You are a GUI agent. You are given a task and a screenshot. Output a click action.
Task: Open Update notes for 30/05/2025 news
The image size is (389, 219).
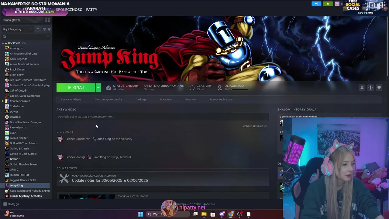[110, 180]
